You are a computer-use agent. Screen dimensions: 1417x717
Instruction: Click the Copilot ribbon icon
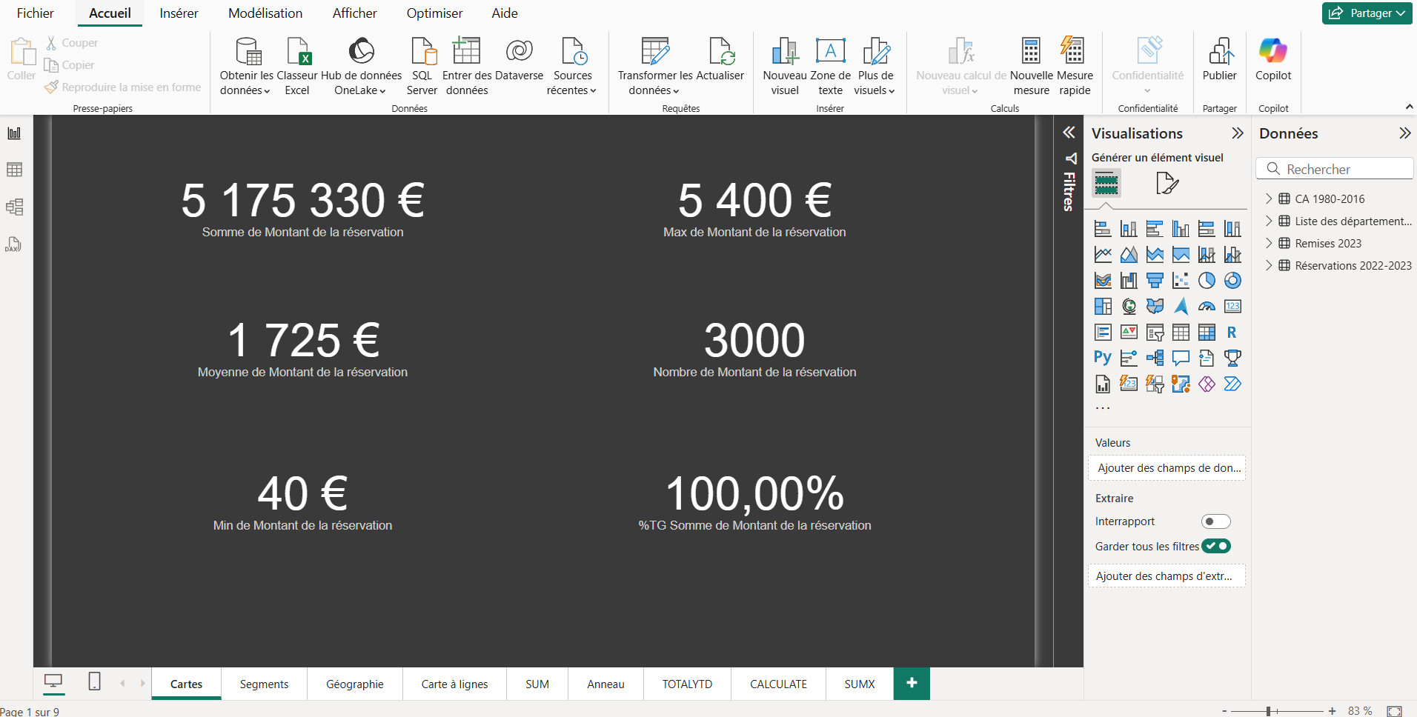point(1273,59)
